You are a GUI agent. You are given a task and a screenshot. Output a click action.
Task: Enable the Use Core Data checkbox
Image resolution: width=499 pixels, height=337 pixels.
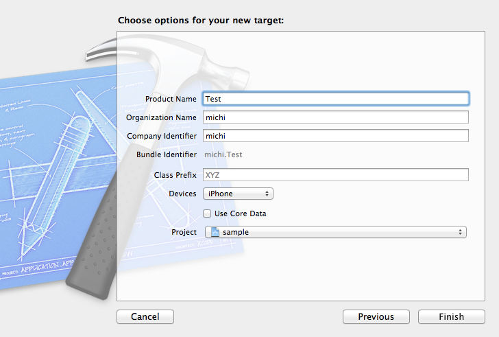tap(207, 213)
